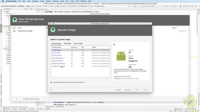Start debugging with the bug icon in toolbar

pyautogui.click(x=166, y=6)
